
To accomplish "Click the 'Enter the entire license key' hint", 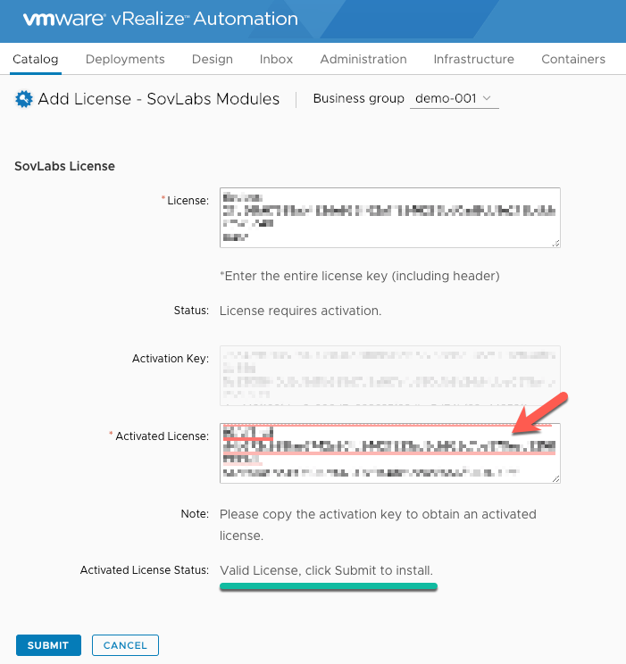I will [360, 276].
